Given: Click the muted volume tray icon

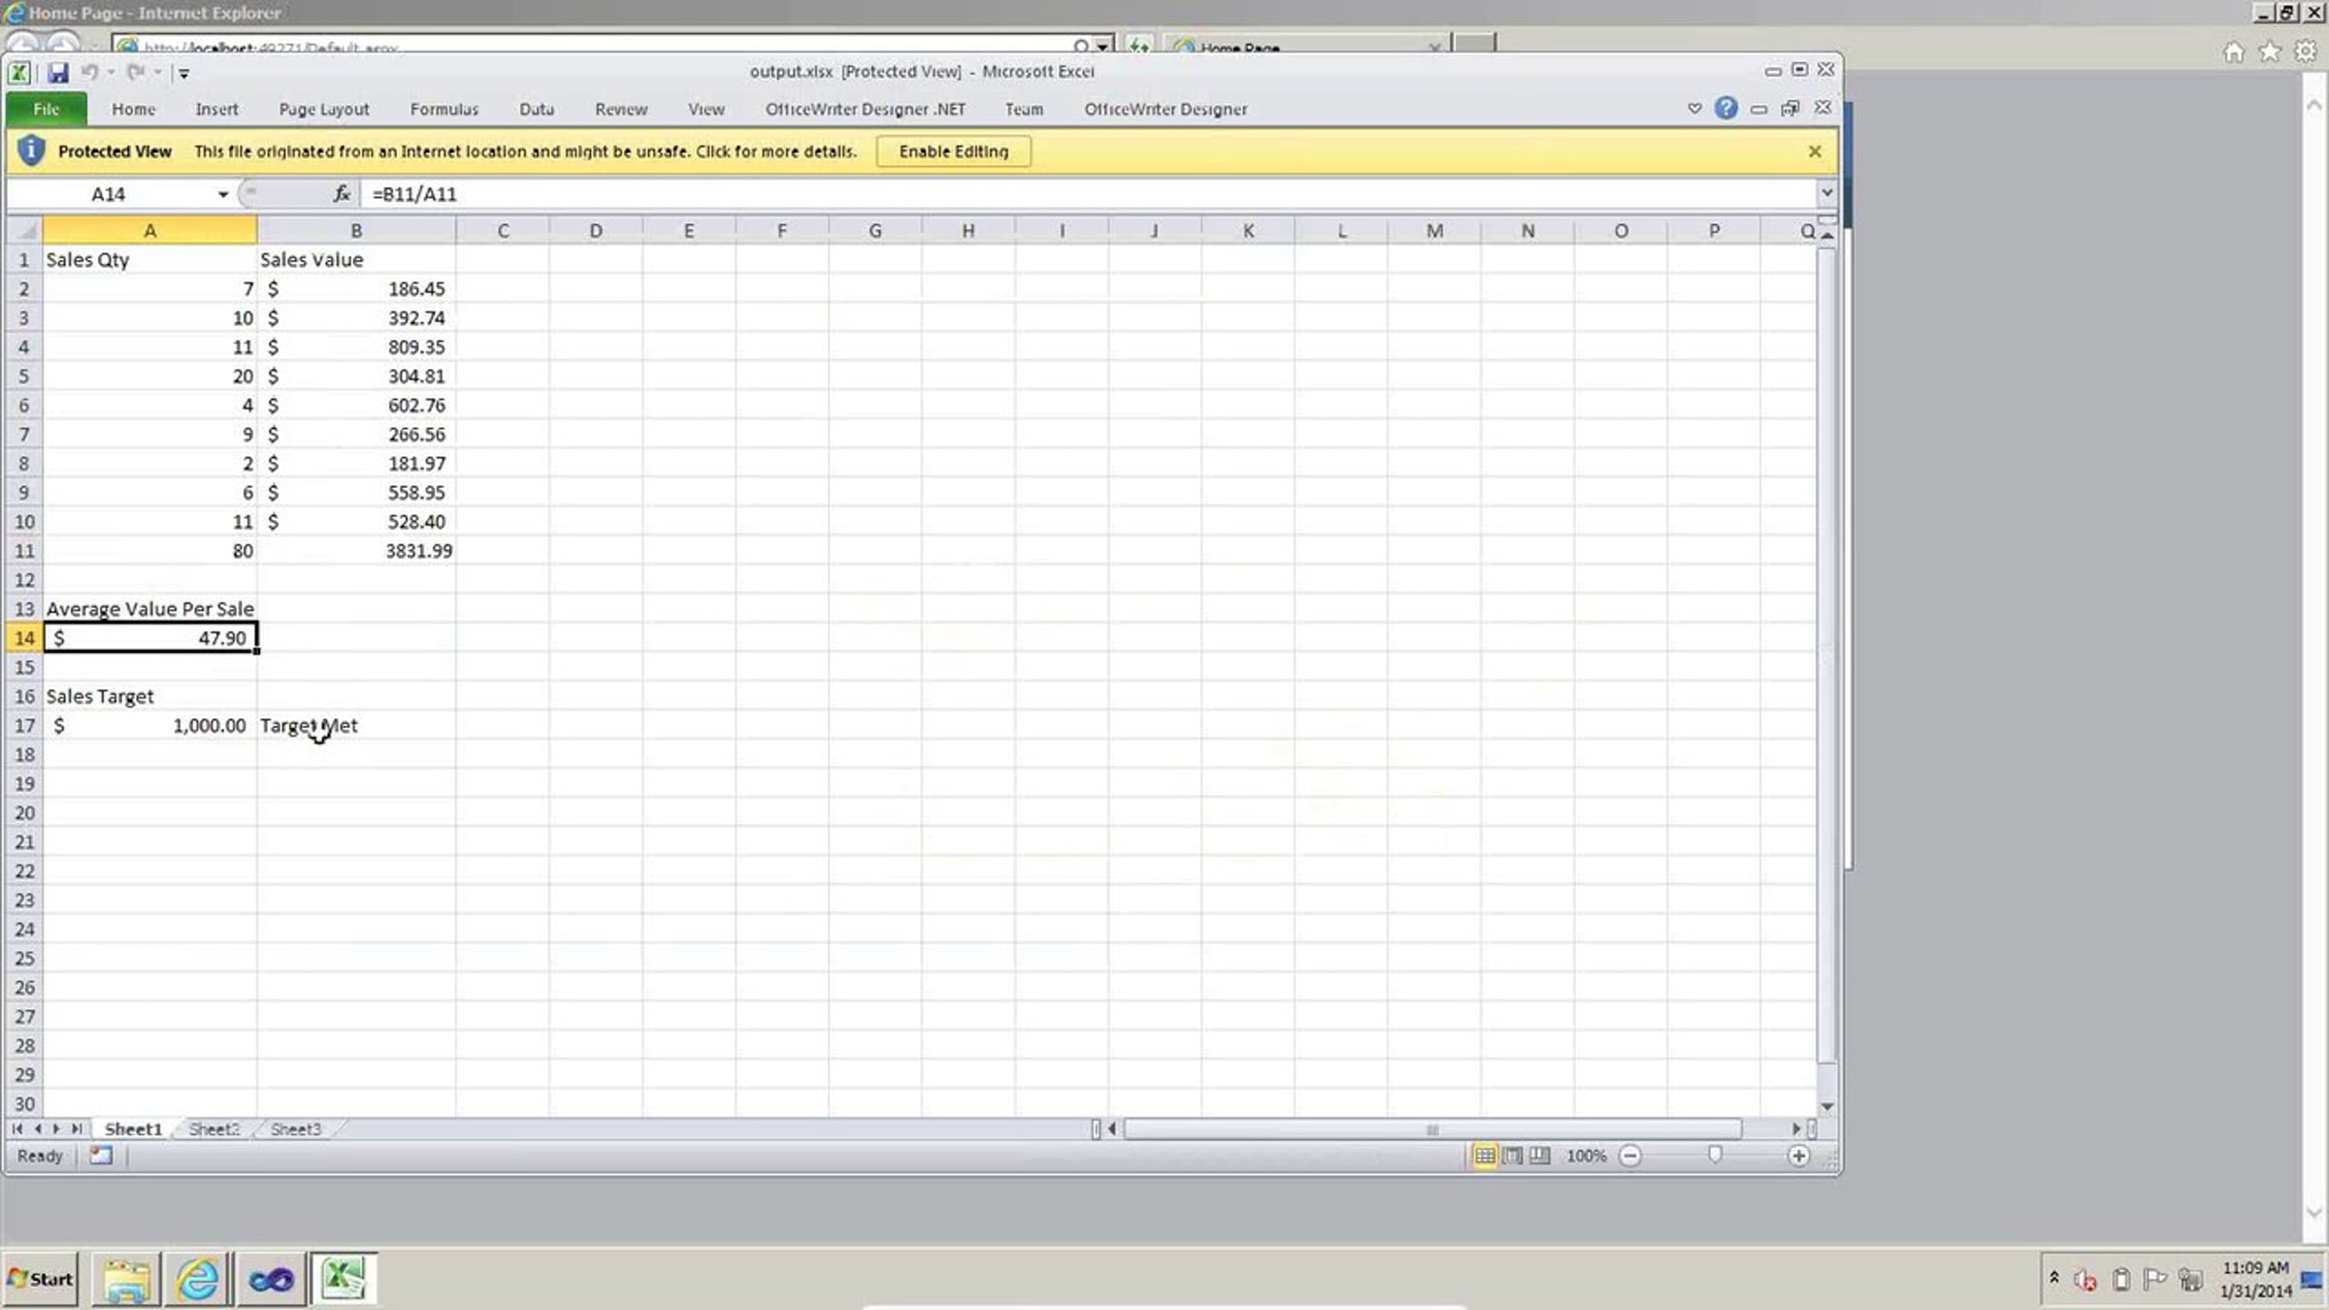Looking at the screenshot, I should click(x=2084, y=1280).
